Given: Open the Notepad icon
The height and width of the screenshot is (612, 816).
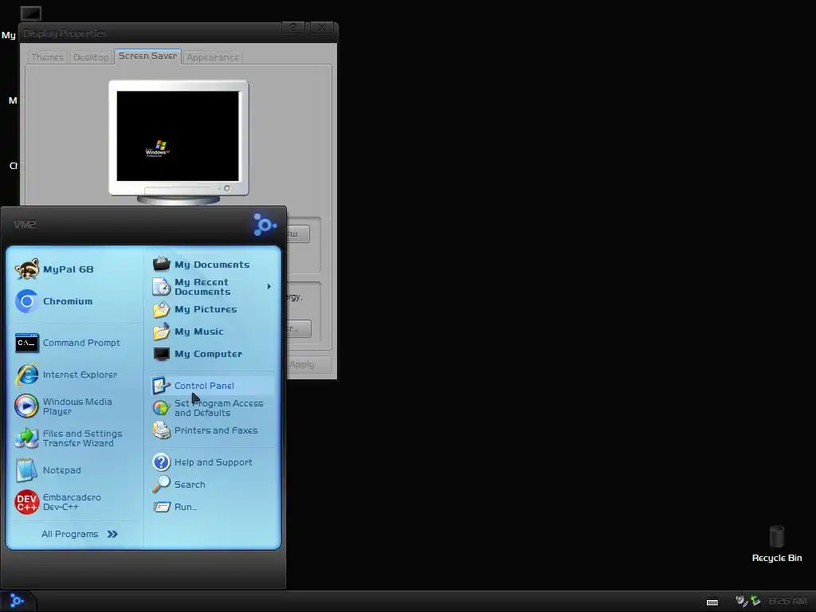Looking at the screenshot, I should (x=26, y=470).
